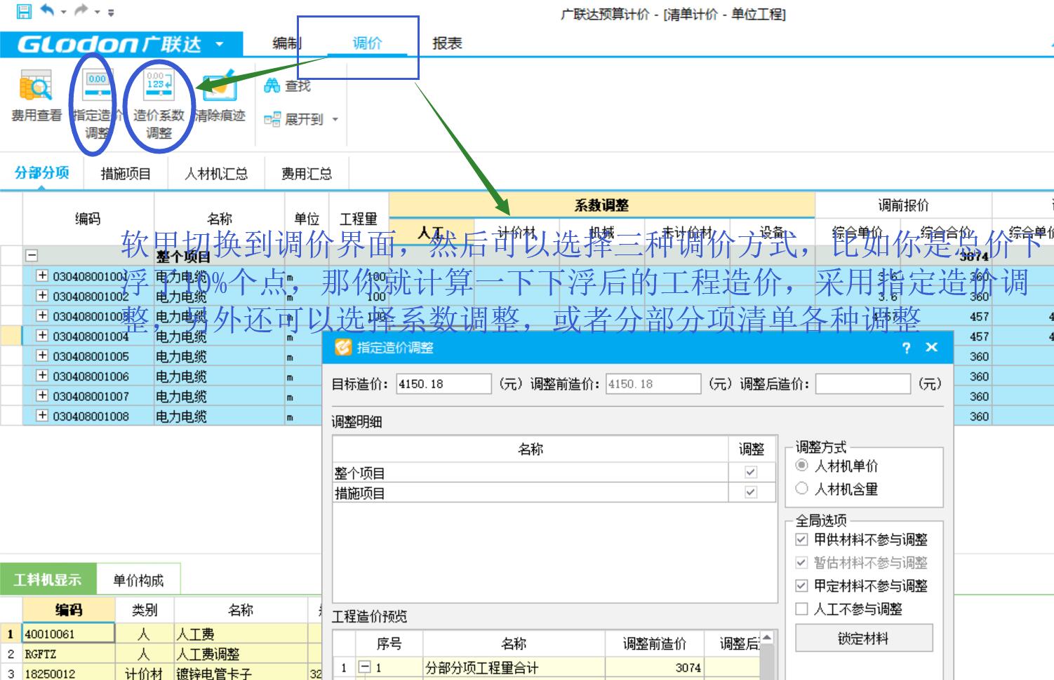Open quick access toolbar customize arrow
This screenshot has width=1054, height=680.
pos(111,12)
